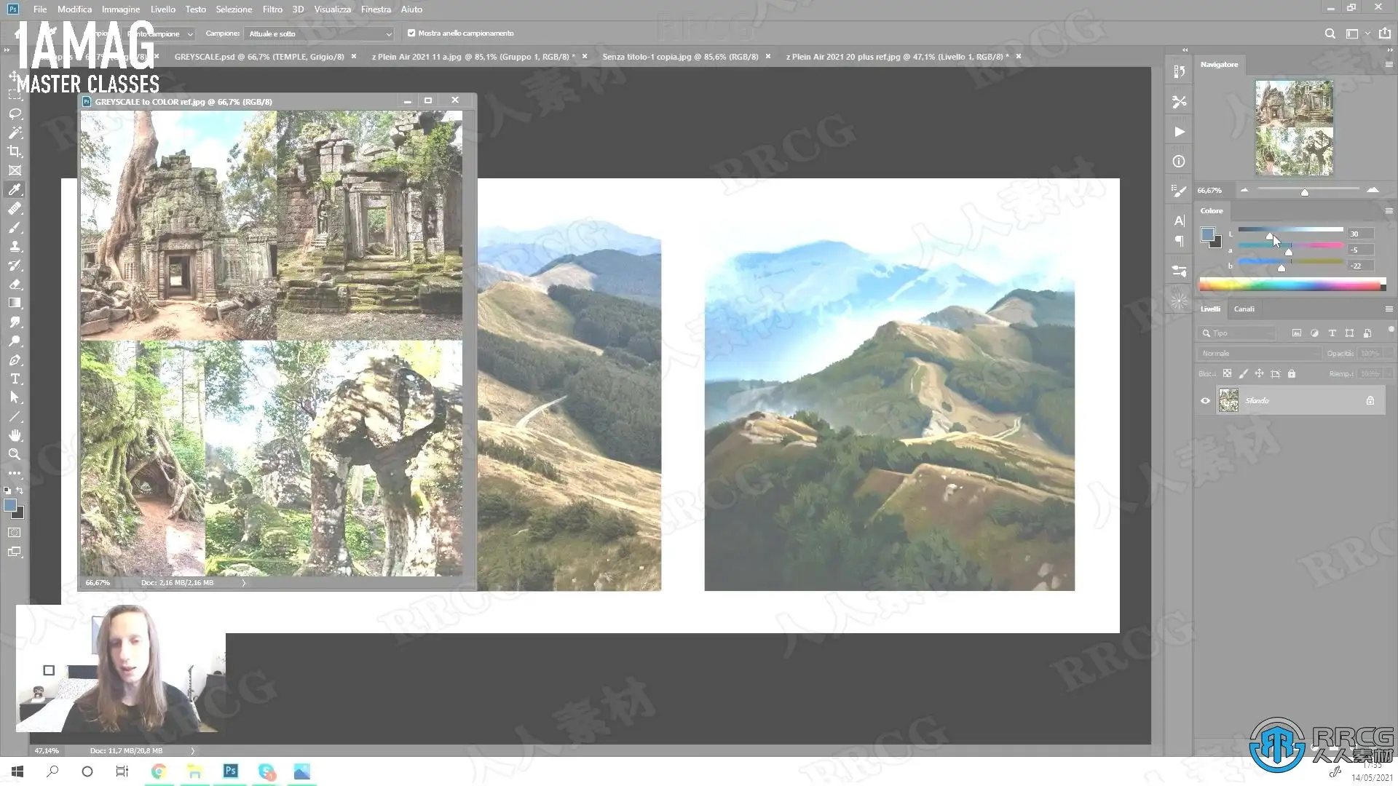Screen dimensions: 1398x786
Task: Select the Lasso tool
Action: [15, 114]
